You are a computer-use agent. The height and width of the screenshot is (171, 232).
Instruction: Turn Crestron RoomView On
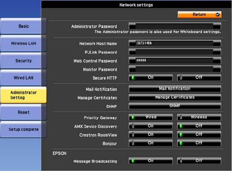[151, 134]
